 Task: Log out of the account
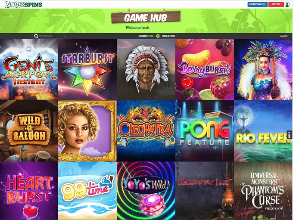[284, 36]
